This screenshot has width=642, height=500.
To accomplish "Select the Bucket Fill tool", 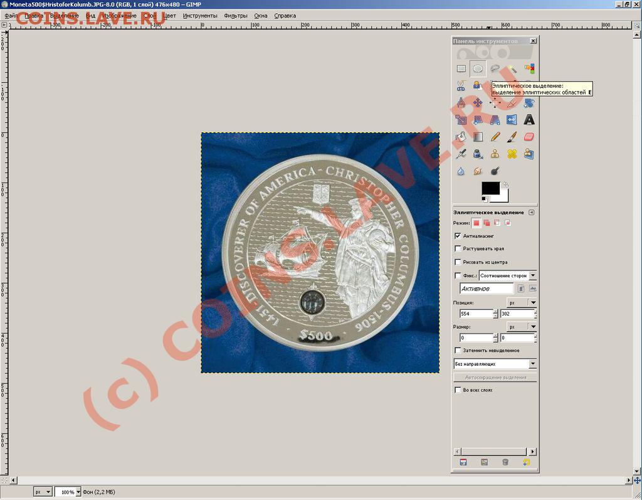I will click(461, 137).
